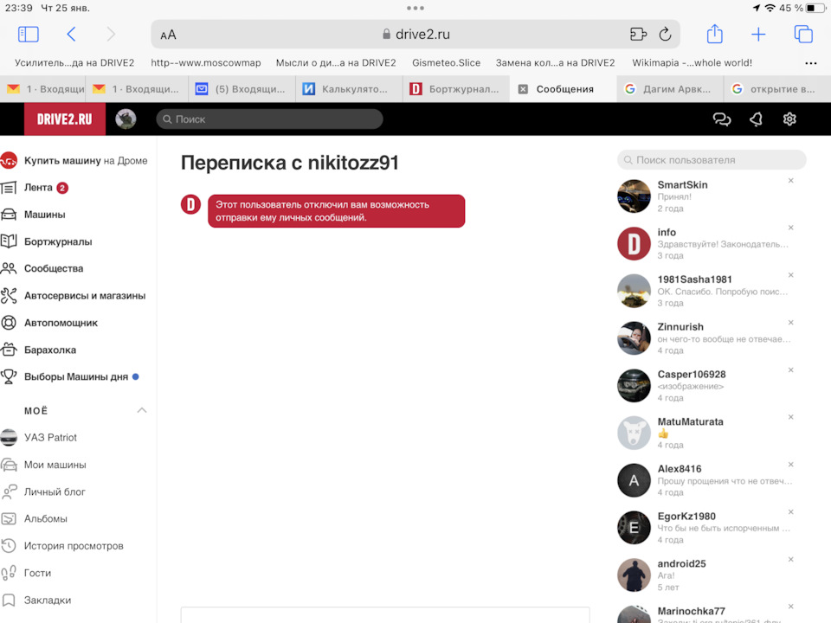Open the bookmarks overflow ellipsis menu
This screenshot has height=623, width=831.
point(811,62)
